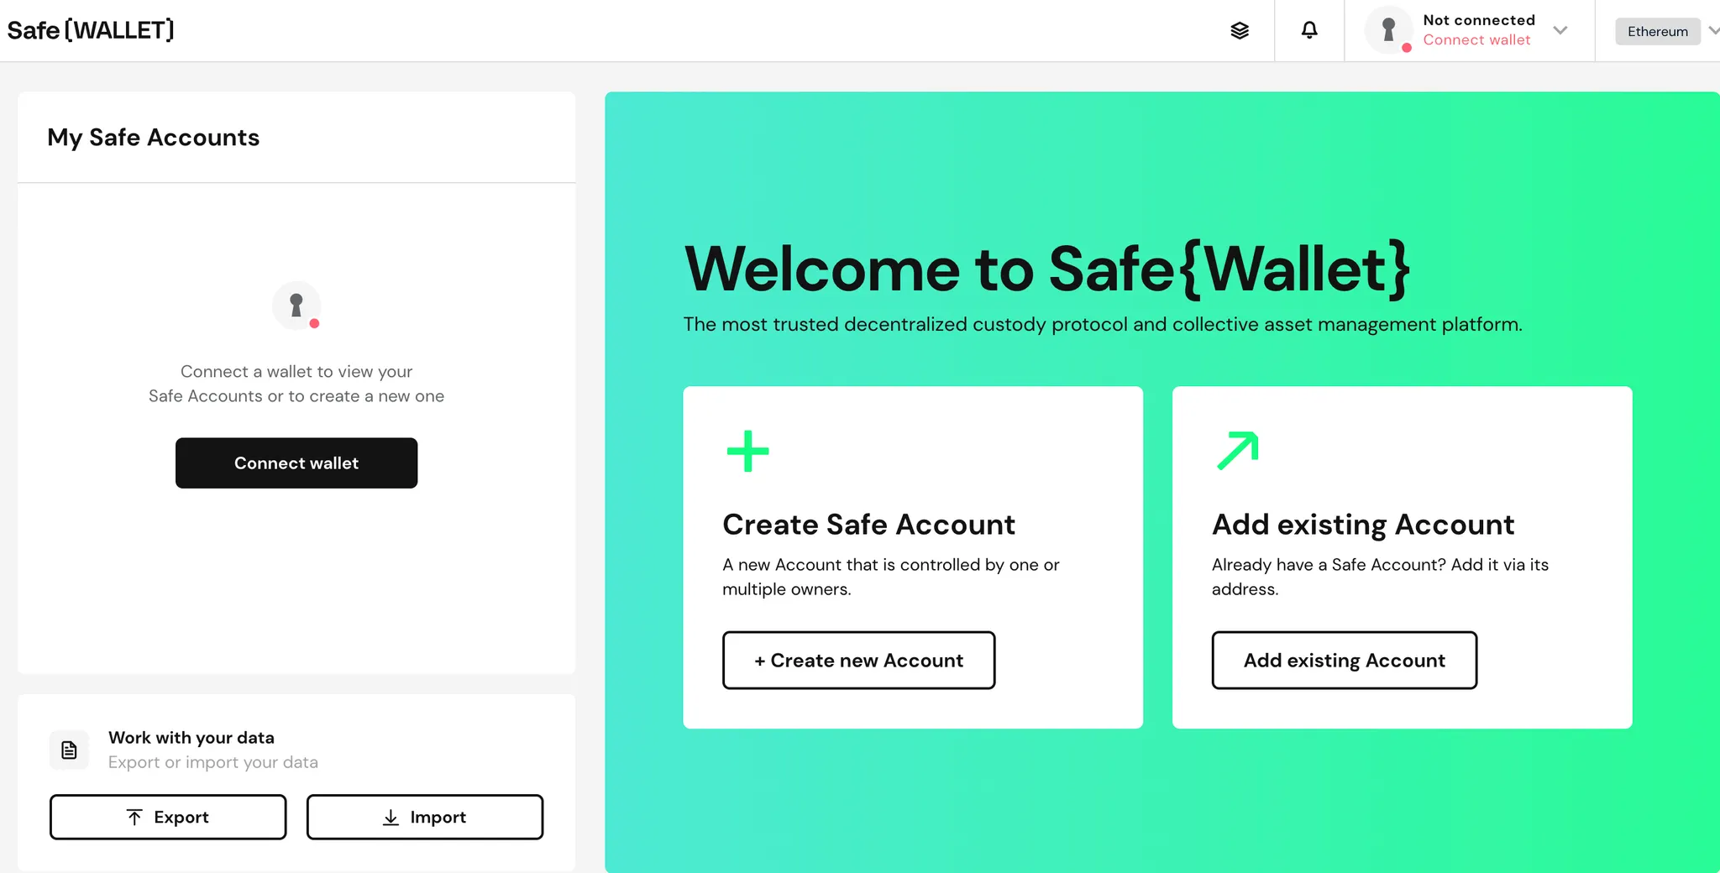The height and width of the screenshot is (873, 1720).
Task: Open the Ethereum network selector
Action: click(1657, 32)
